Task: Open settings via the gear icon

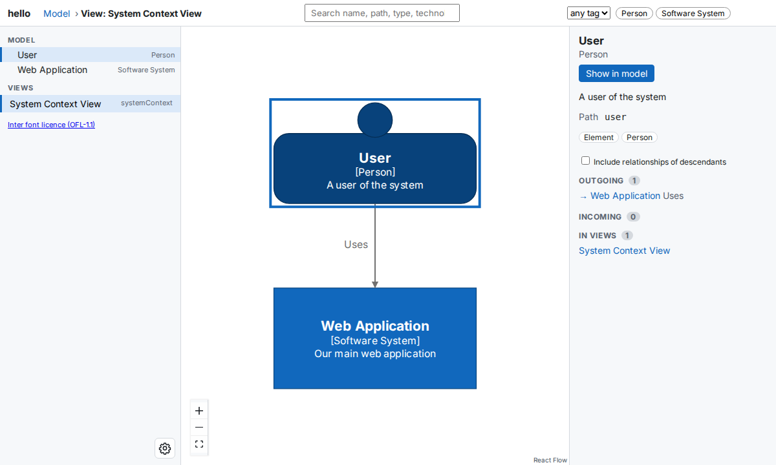Action: point(165,448)
